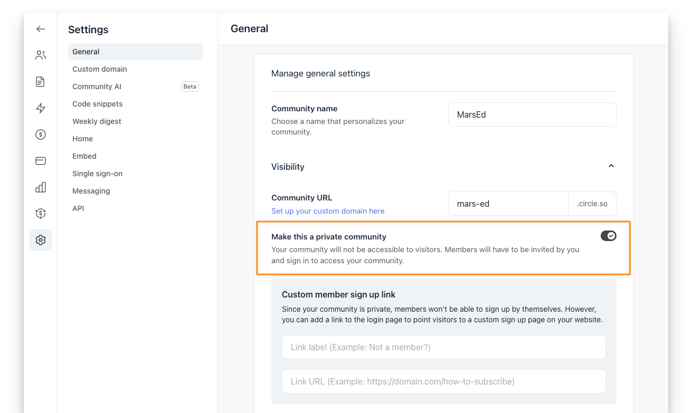Open the Messaging settings section
Screen dimensions: 692x413
click(x=91, y=190)
